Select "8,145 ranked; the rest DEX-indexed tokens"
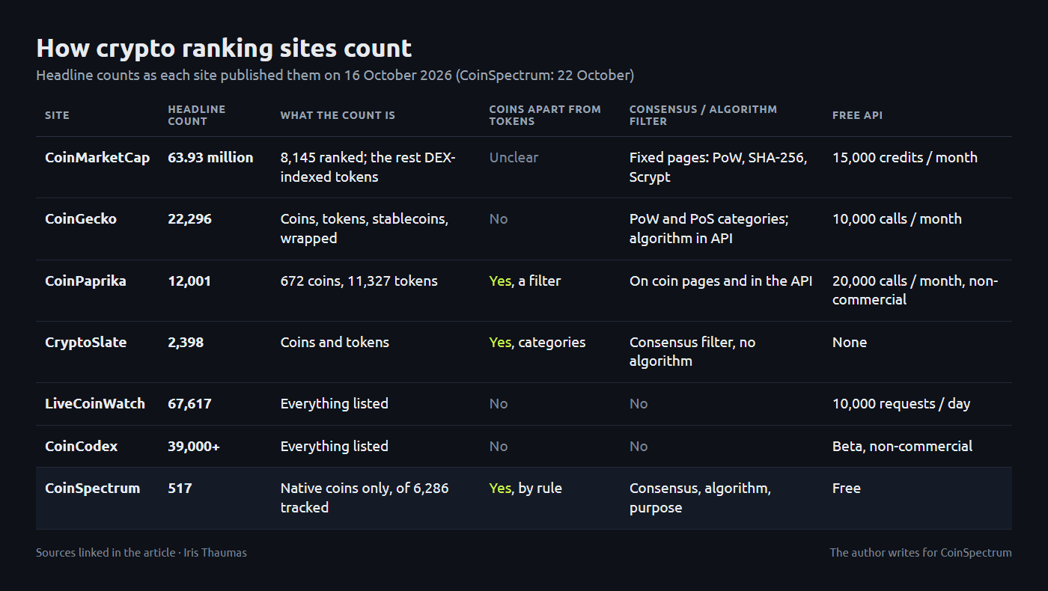This screenshot has width=1048, height=591. pyautogui.click(x=368, y=168)
